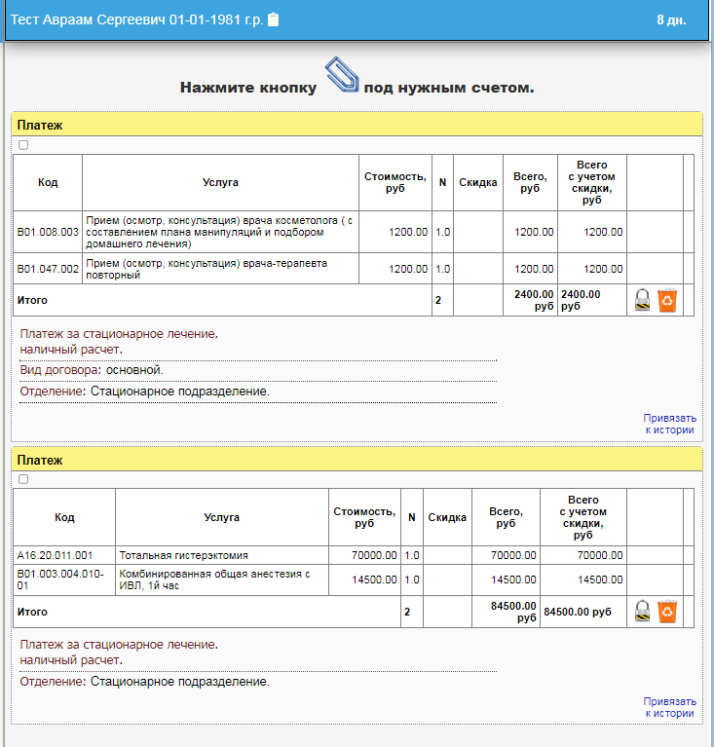Click 'Привязать к истории' under first payment
Screen dimensions: 714x747
point(669,424)
